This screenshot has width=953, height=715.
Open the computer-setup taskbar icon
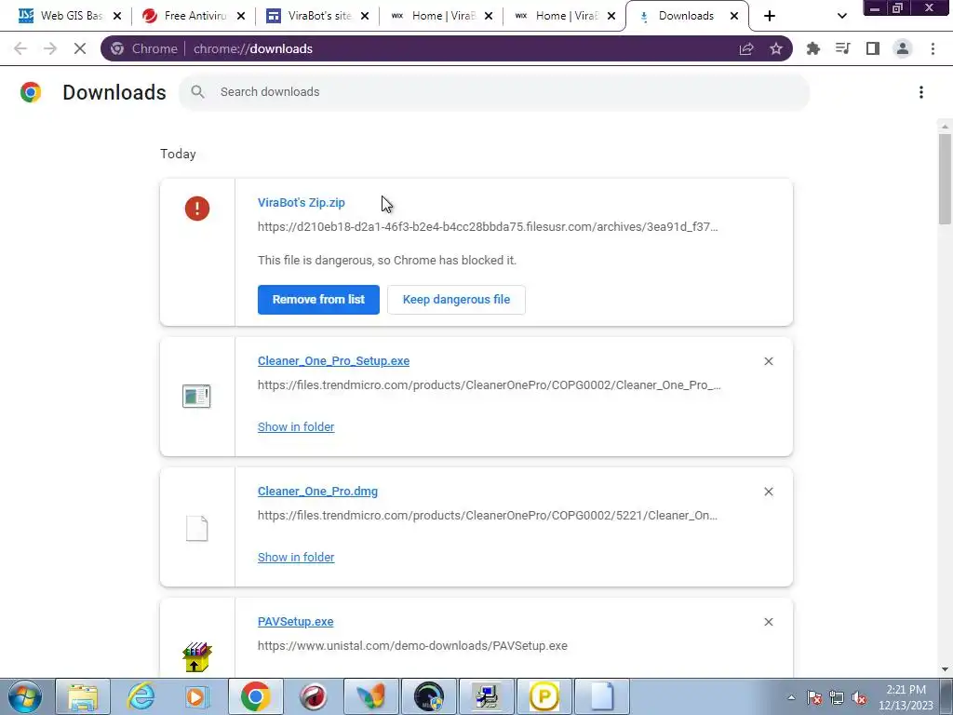(486, 696)
